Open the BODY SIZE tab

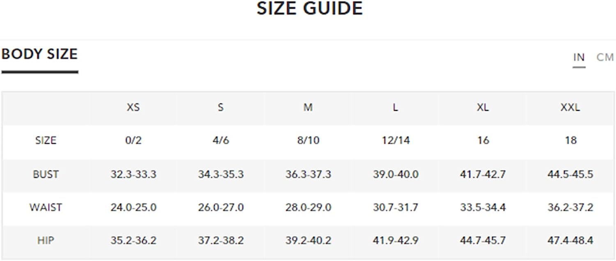pyautogui.click(x=39, y=54)
